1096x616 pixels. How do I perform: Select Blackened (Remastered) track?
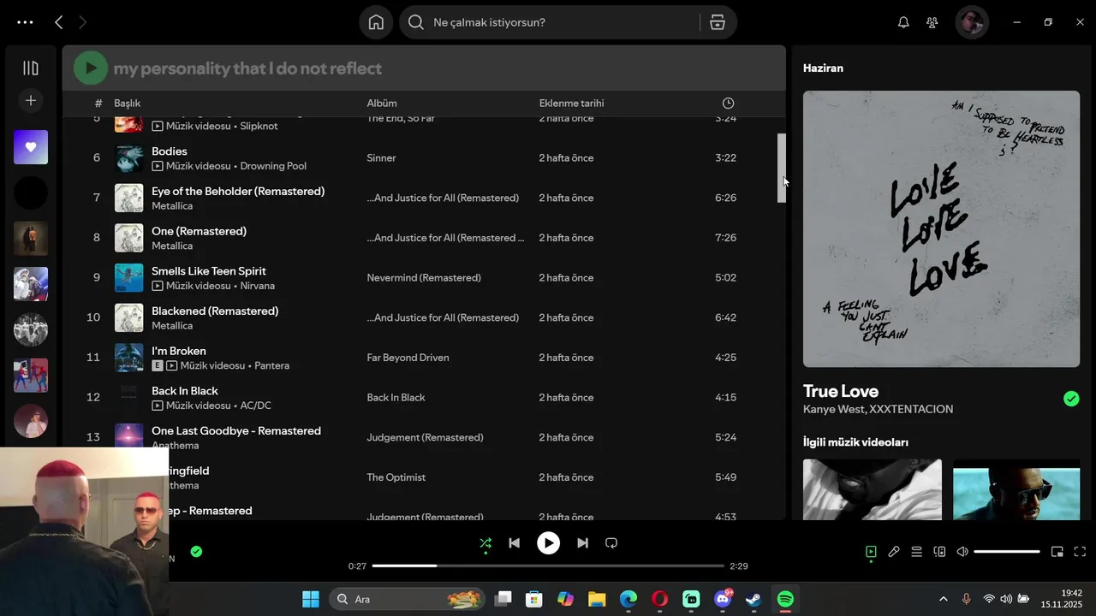pos(215,311)
